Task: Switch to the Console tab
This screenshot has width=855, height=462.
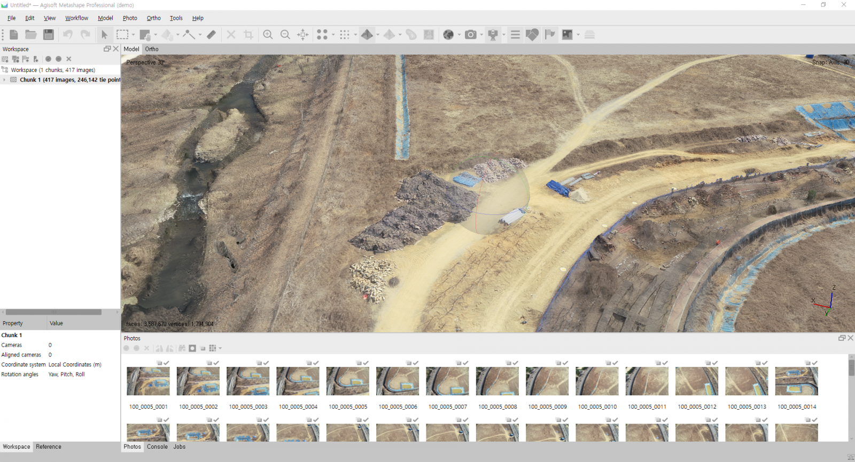Action: [x=157, y=447]
